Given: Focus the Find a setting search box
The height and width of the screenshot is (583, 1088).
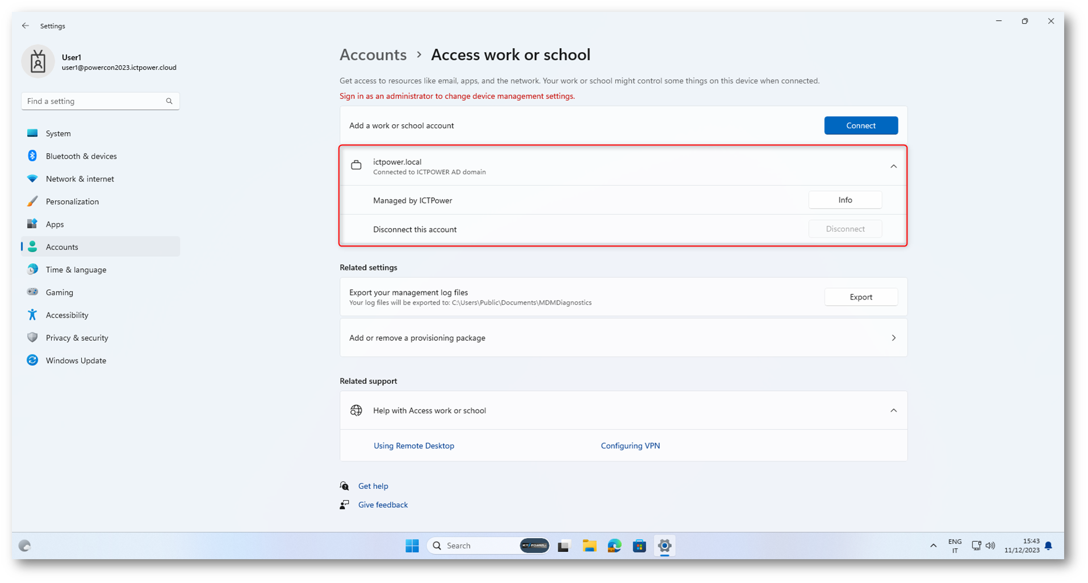Looking at the screenshot, I should (x=101, y=101).
